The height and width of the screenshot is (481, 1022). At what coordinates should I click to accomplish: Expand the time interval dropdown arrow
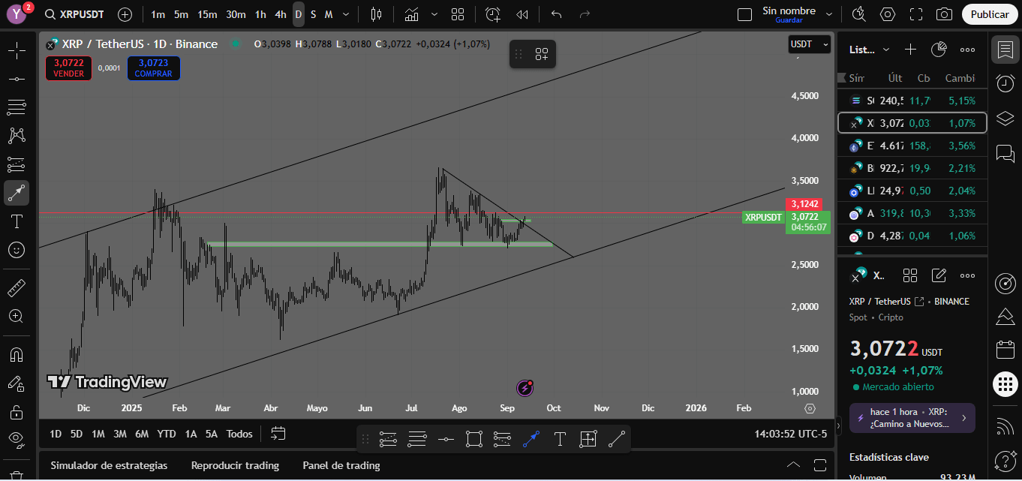(345, 14)
